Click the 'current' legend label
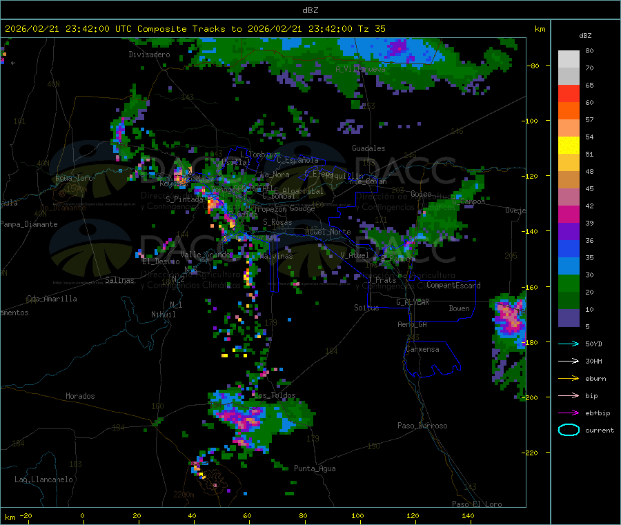This screenshot has width=621, height=525. click(x=600, y=430)
